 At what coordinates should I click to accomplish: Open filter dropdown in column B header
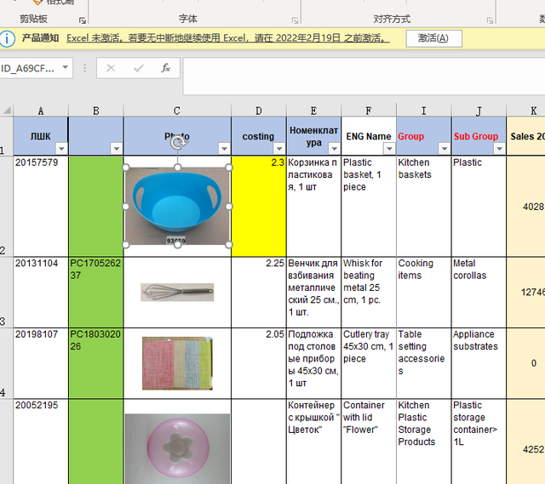(x=117, y=149)
